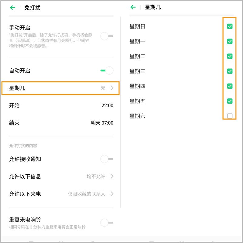
Task: Uncheck the 星期五 checkbox
Action: 230,101
